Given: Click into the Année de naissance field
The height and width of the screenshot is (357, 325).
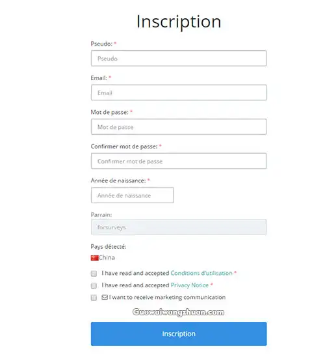Looking at the screenshot, I should [x=133, y=195].
